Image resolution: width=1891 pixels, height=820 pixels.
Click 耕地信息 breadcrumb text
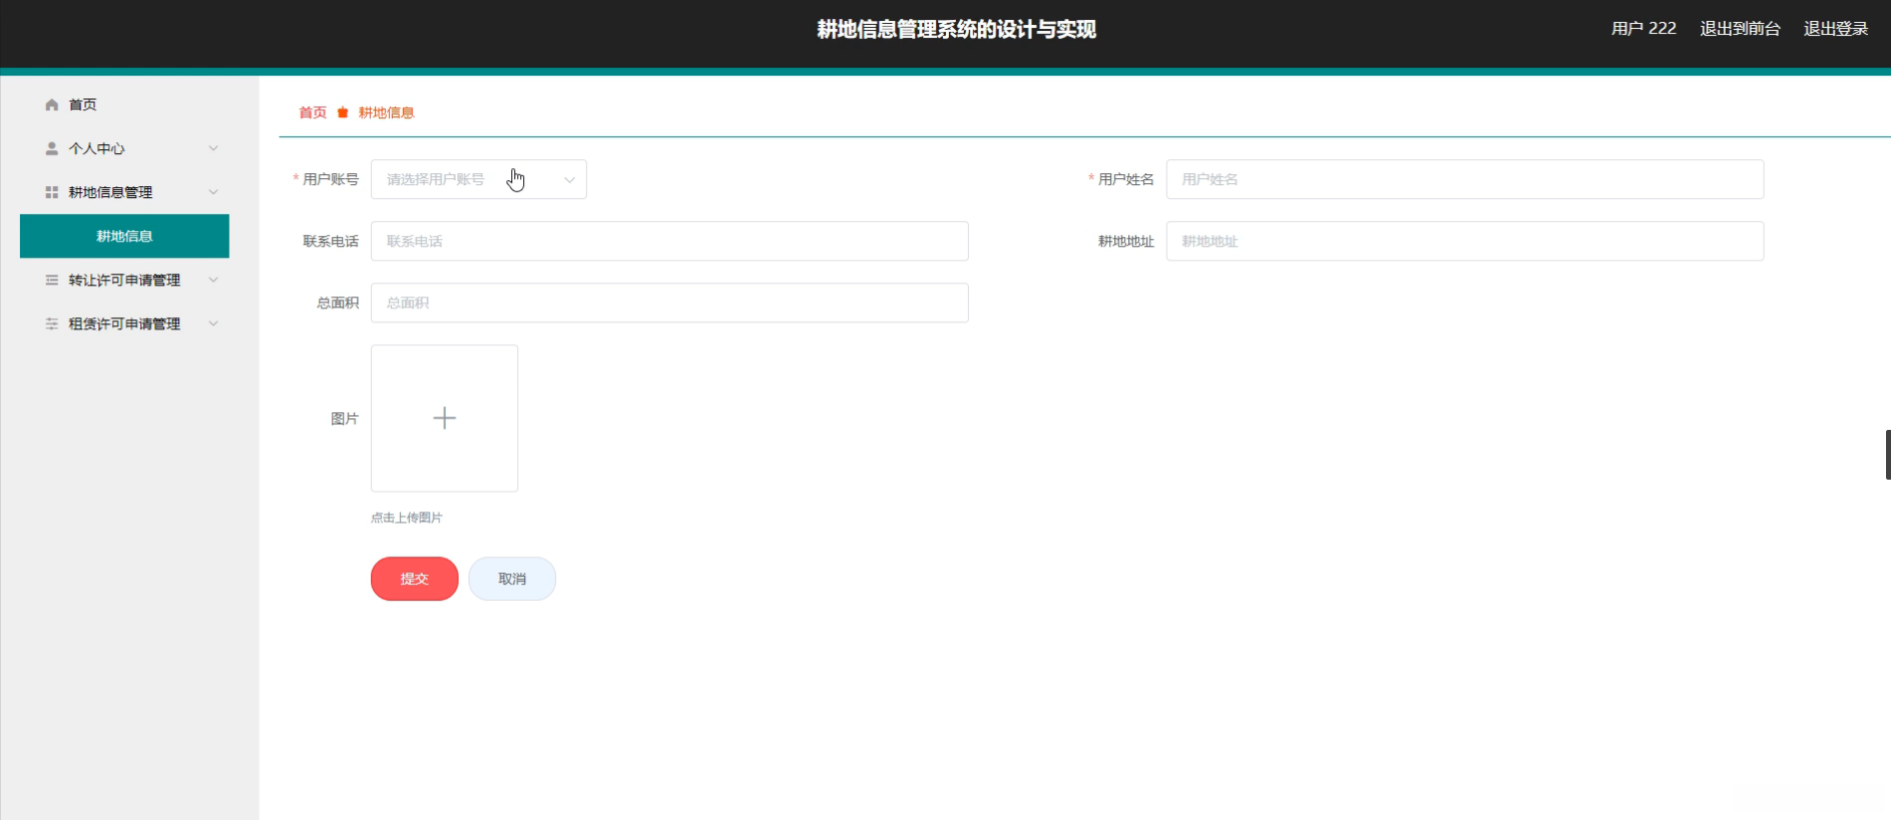click(386, 112)
